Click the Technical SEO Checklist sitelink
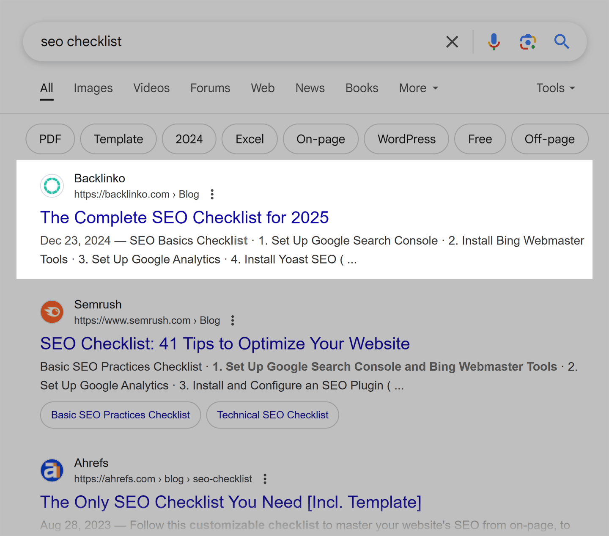Screen dimensions: 609x536 click(273, 415)
